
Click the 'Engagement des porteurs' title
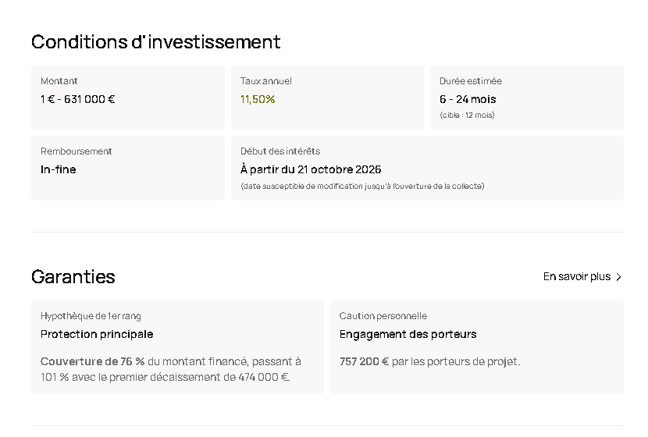(x=408, y=334)
